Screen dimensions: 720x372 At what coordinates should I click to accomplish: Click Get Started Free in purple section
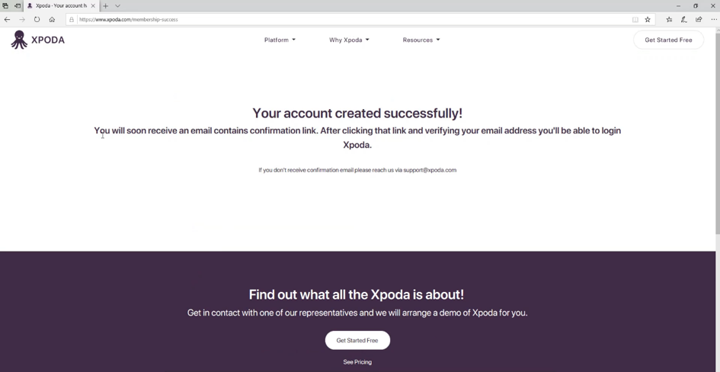(x=357, y=340)
